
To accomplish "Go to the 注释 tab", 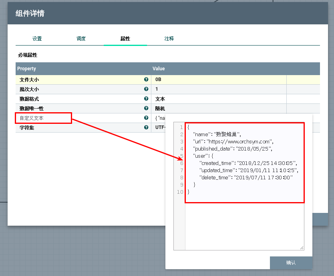I will tap(169, 39).
